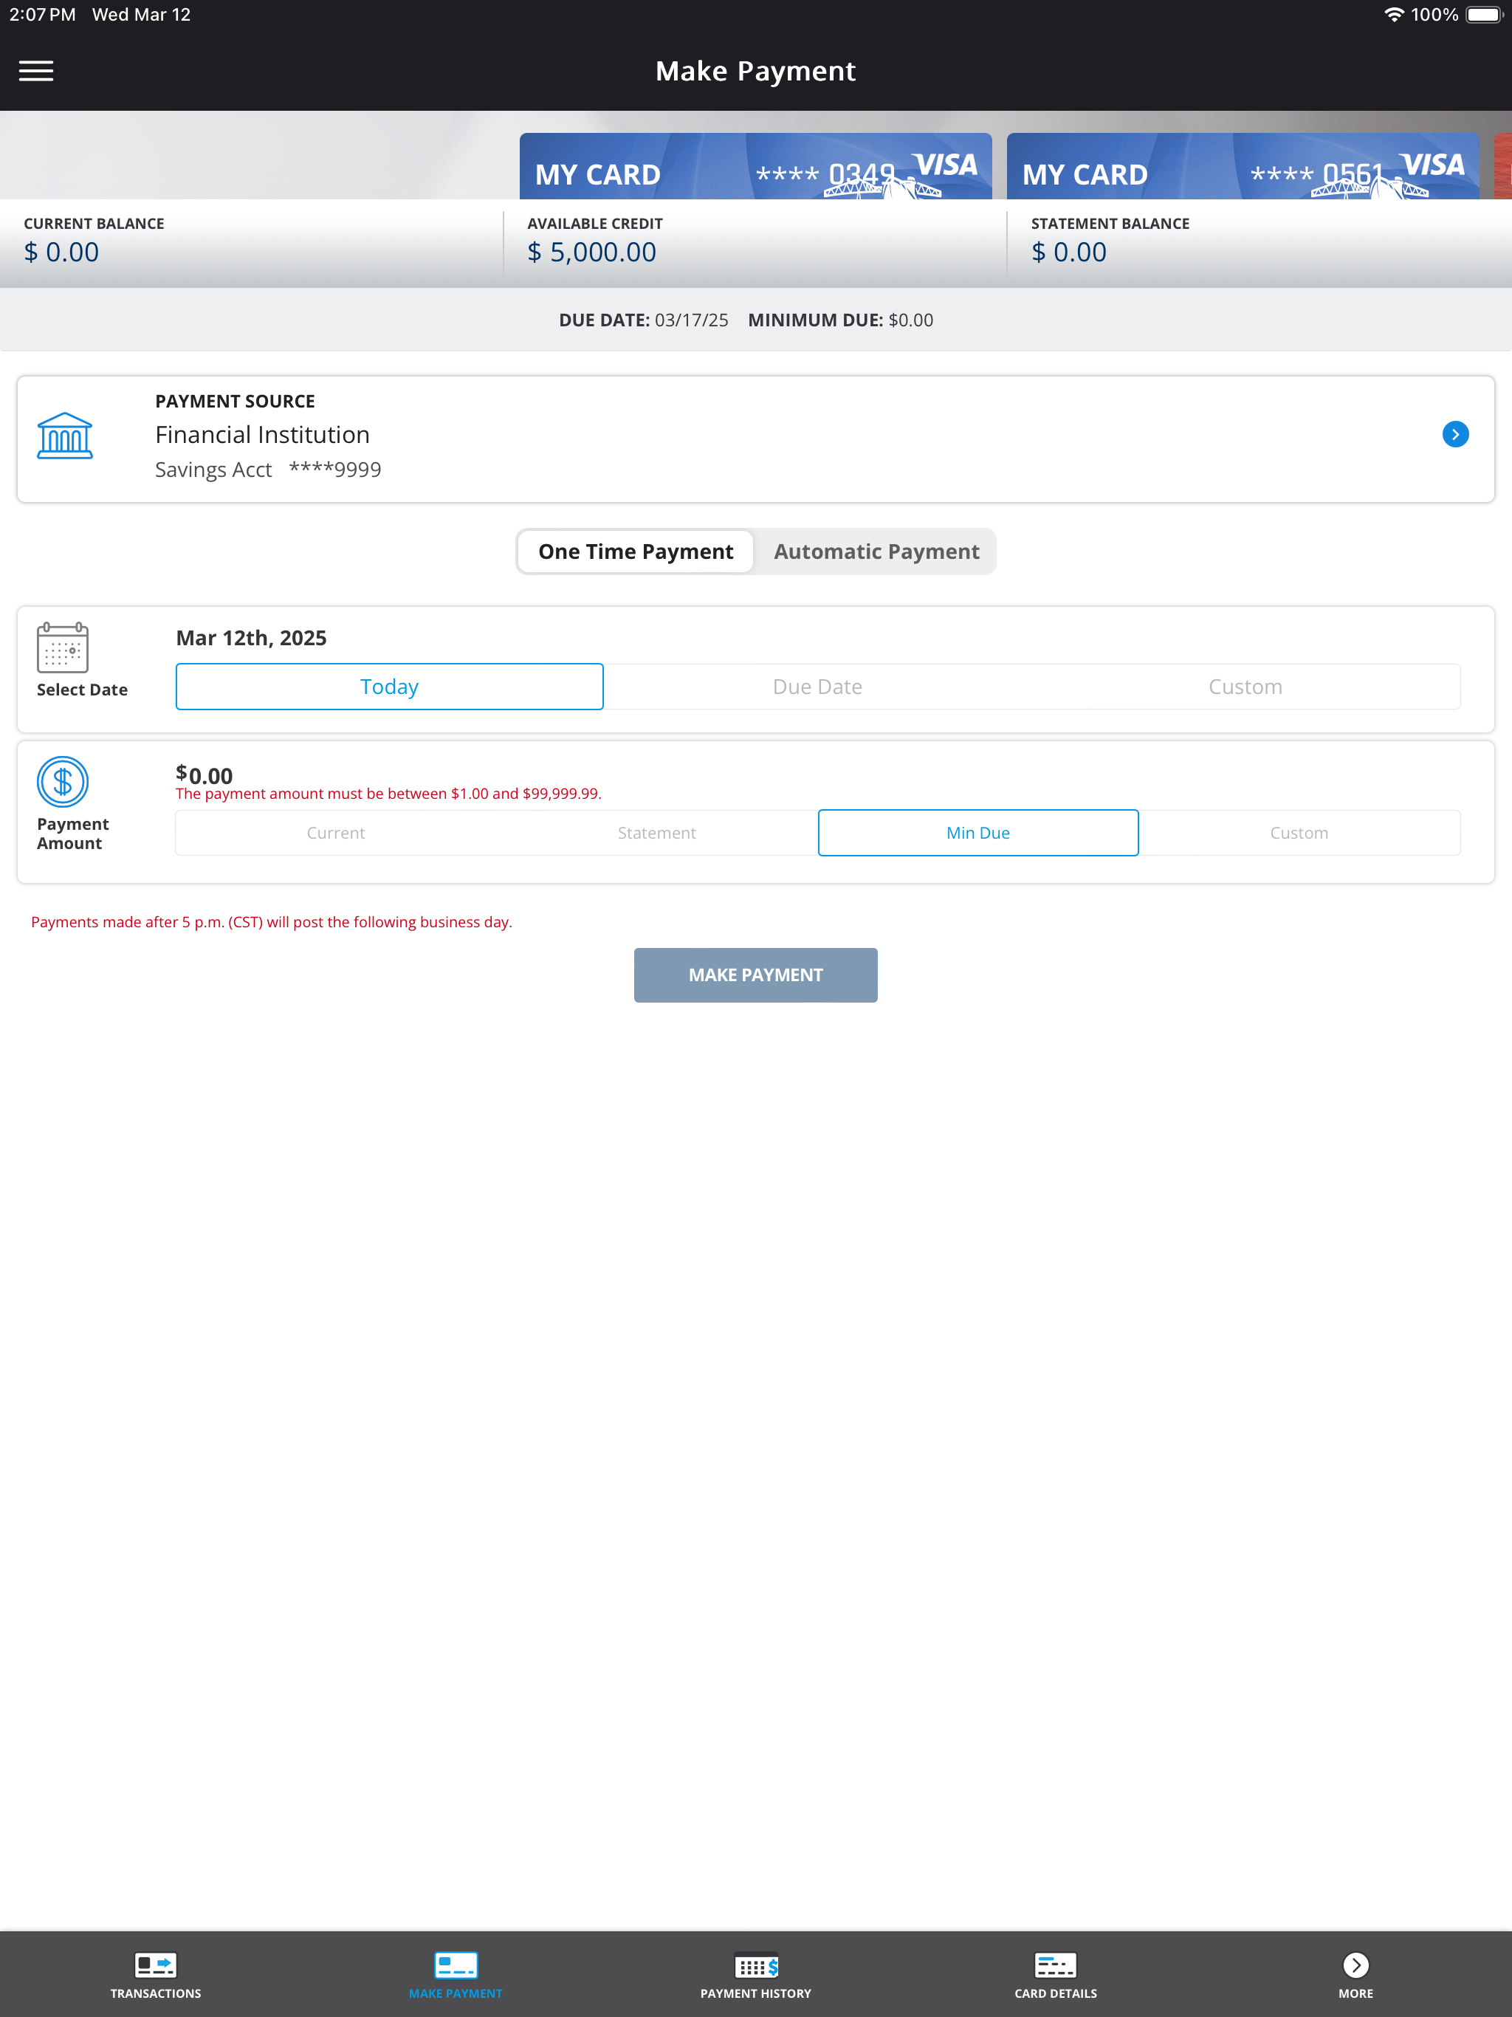This screenshot has width=1512, height=2017.
Task: Open the More bottom tab
Action: (x=1356, y=1974)
